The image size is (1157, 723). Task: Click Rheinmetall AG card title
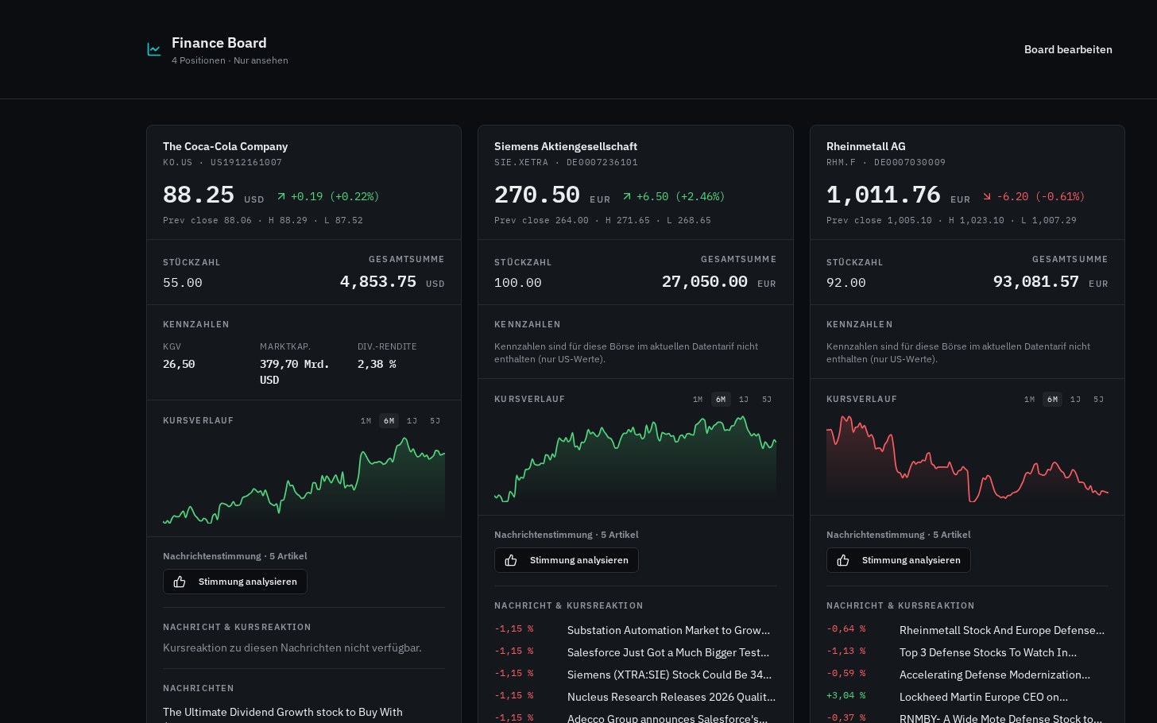pos(866,146)
